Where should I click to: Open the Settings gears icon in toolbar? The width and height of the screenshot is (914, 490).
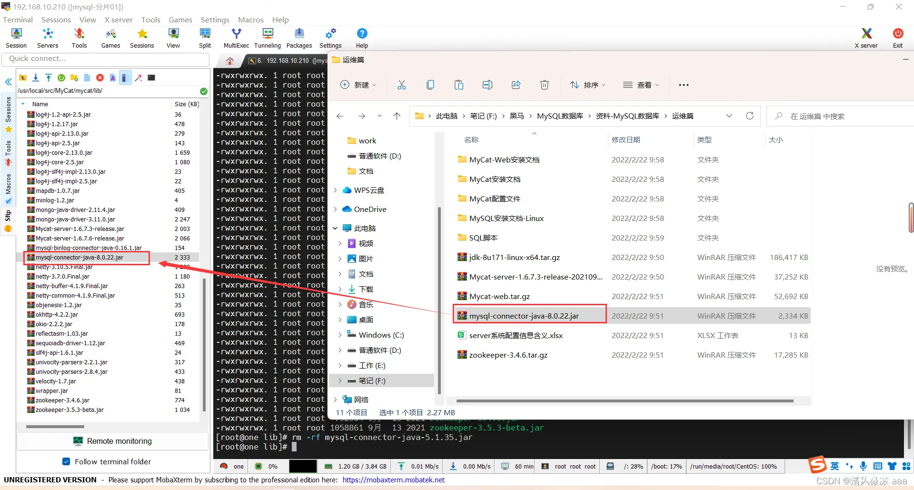pyautogui.click(x=330, y=38)
